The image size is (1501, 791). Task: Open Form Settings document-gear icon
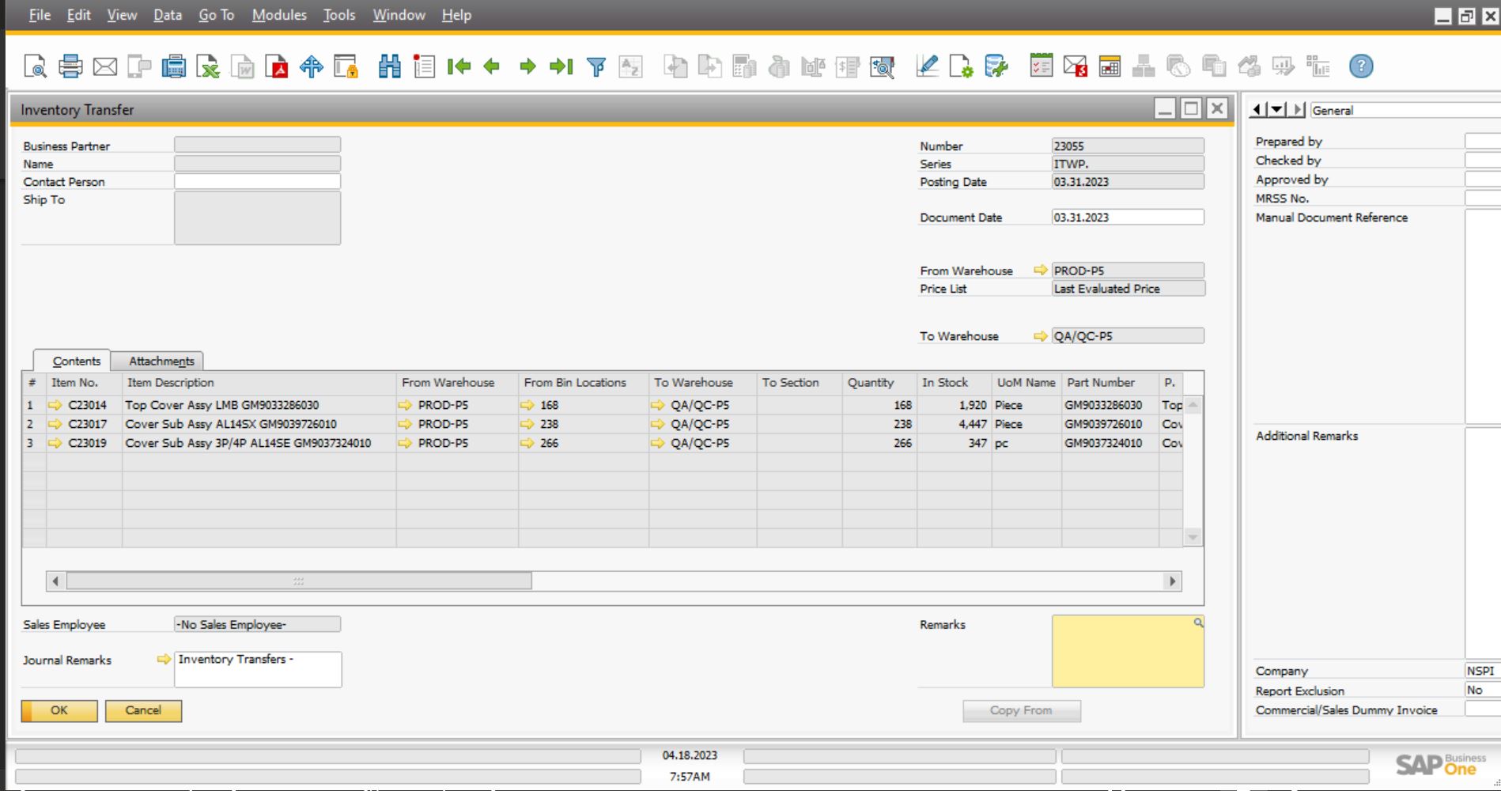961,66
